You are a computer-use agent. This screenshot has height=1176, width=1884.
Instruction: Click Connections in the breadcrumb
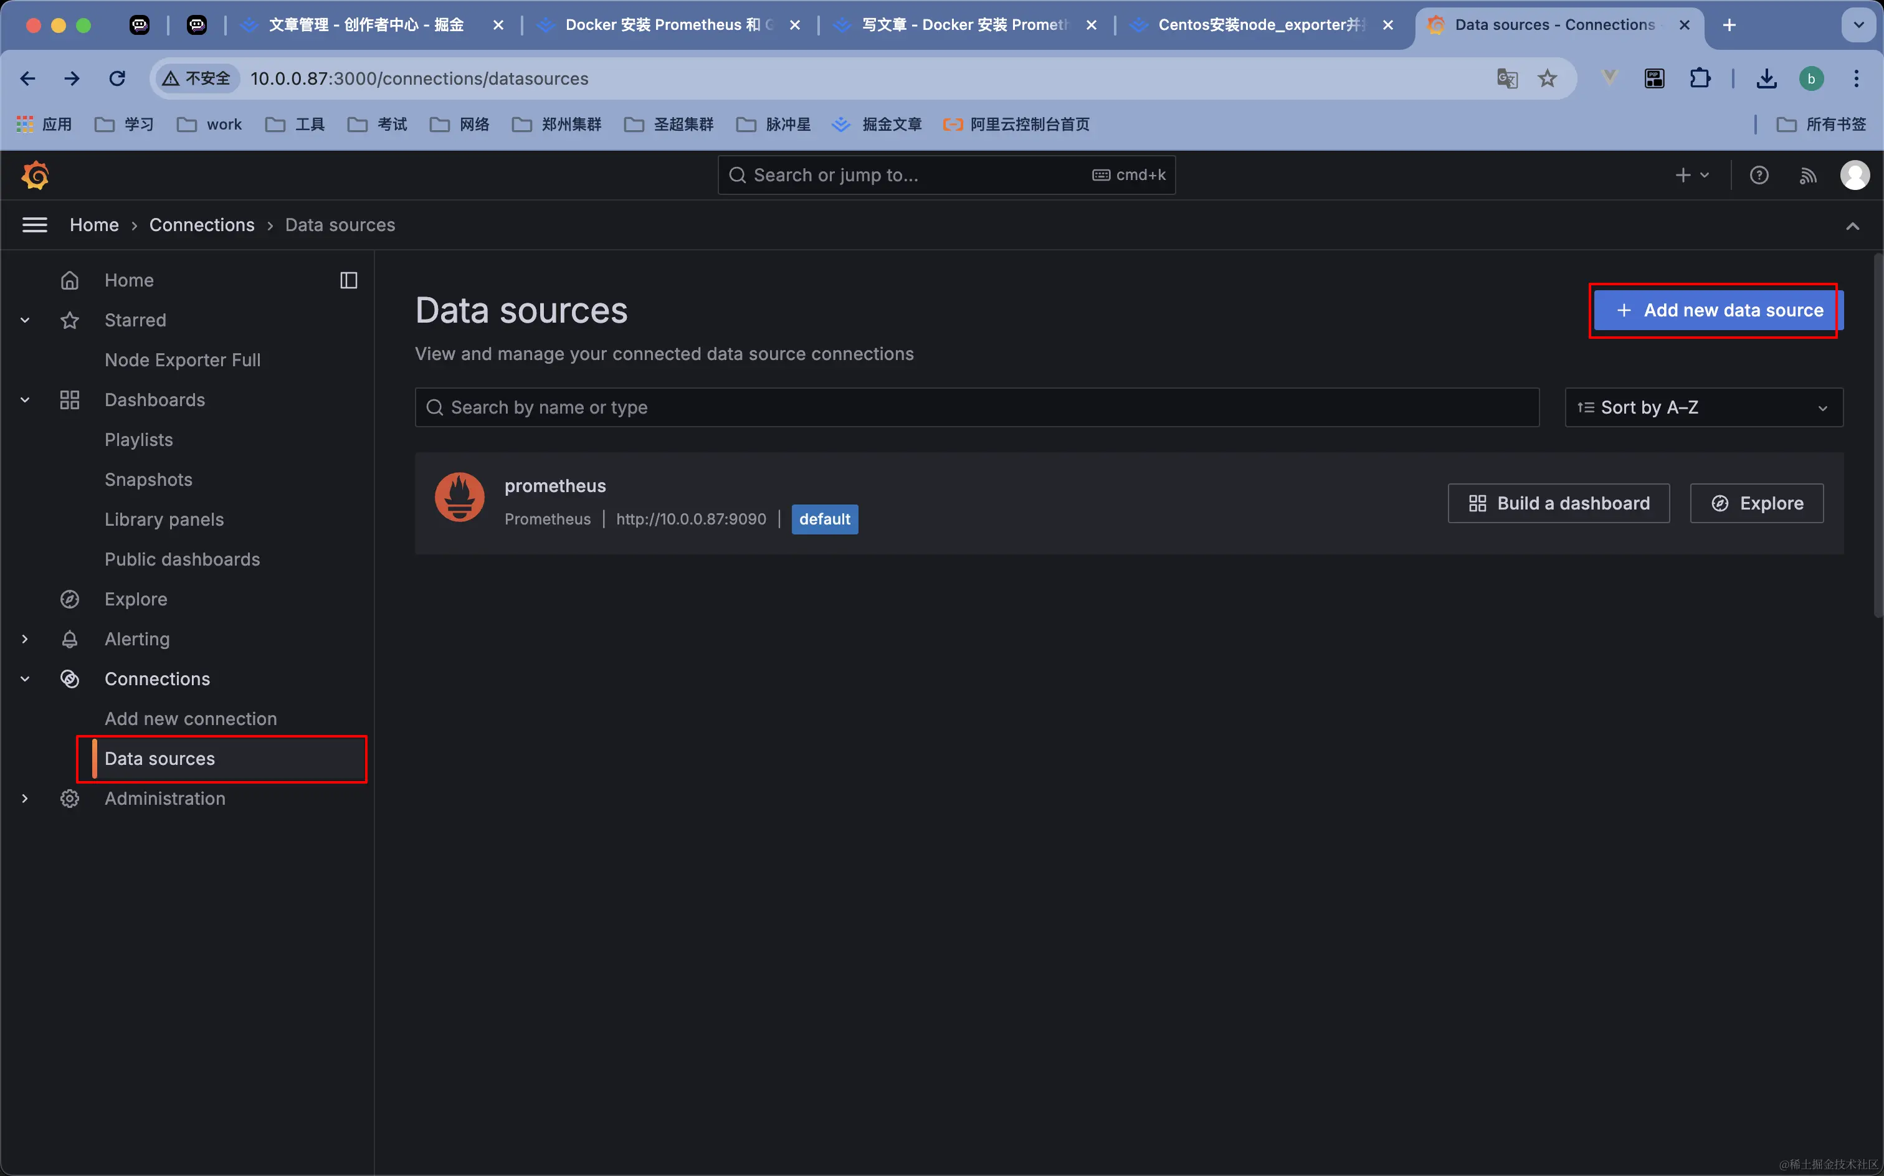click(x=202, y=225)
